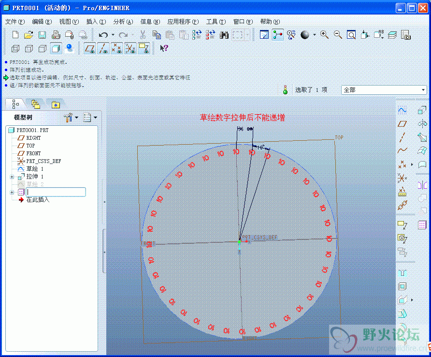
Task: Create a new file with the New icon
Action: [x=15, y=35]
